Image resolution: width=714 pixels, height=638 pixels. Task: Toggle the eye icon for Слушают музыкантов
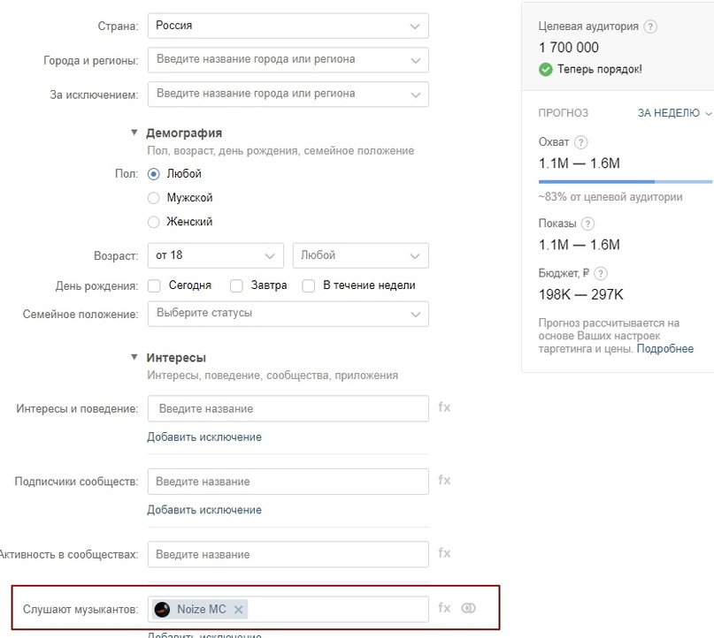(x=469, y=608)
